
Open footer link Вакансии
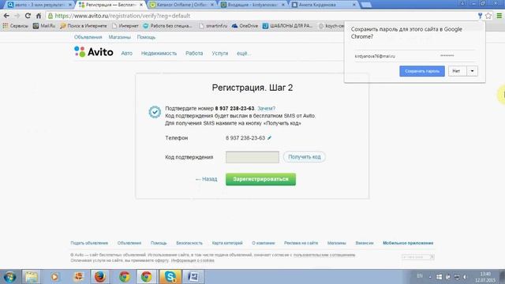tap(365, 243)
